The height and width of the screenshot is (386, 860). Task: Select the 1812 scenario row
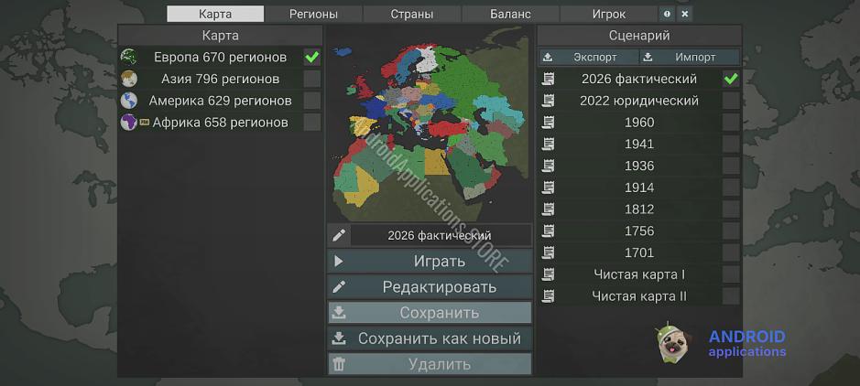(639, 209)
